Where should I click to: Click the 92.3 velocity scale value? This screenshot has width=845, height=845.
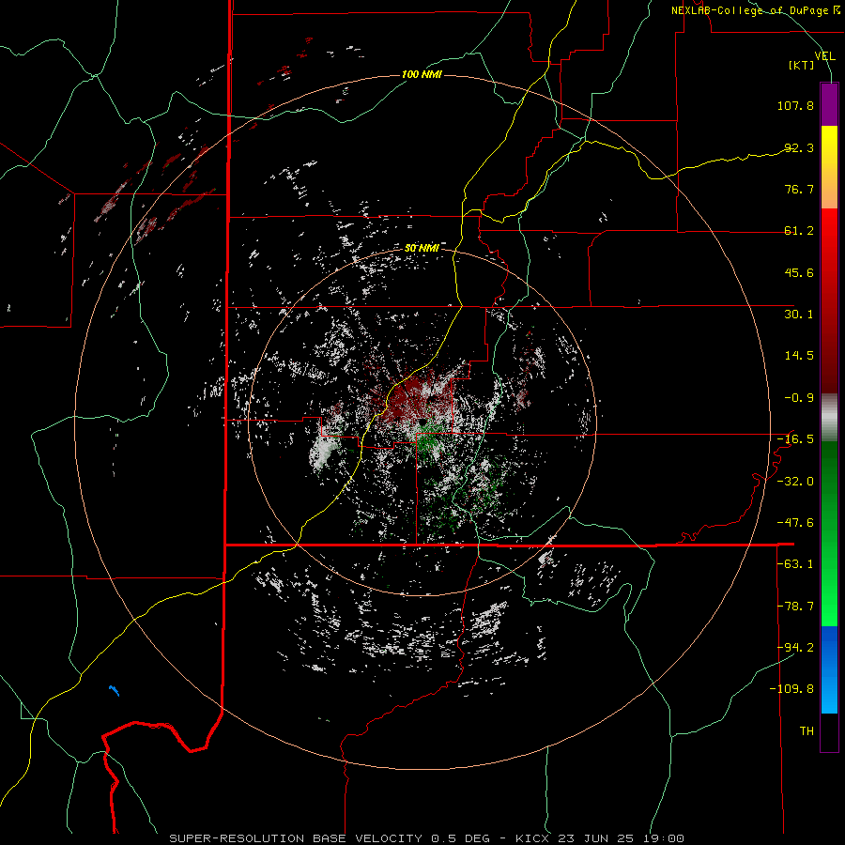point(799,147)
